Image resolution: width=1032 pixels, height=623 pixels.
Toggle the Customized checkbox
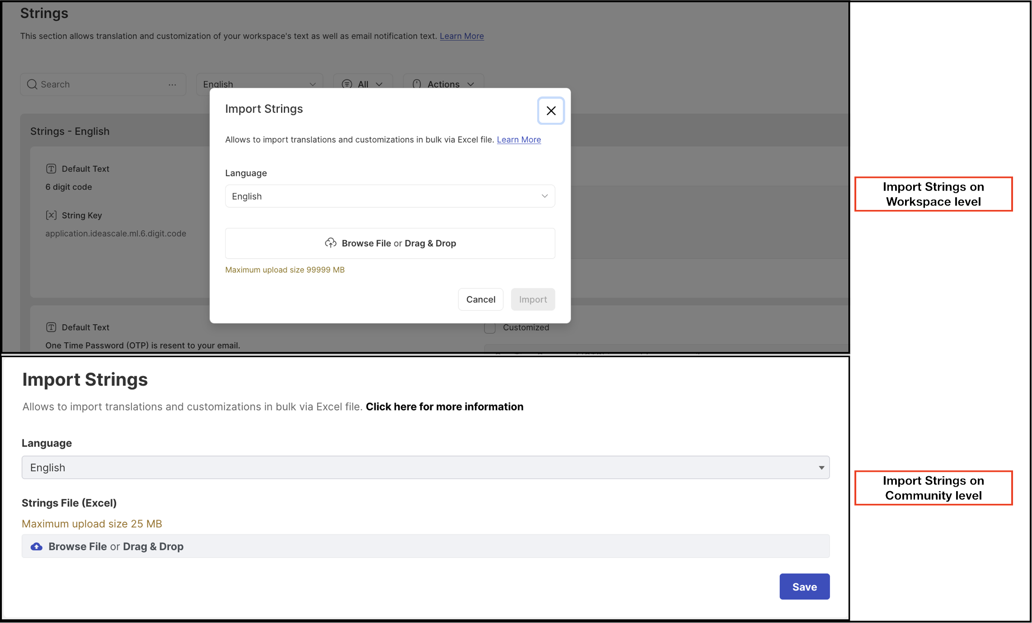pyautogui.click(x=490, y=328)
